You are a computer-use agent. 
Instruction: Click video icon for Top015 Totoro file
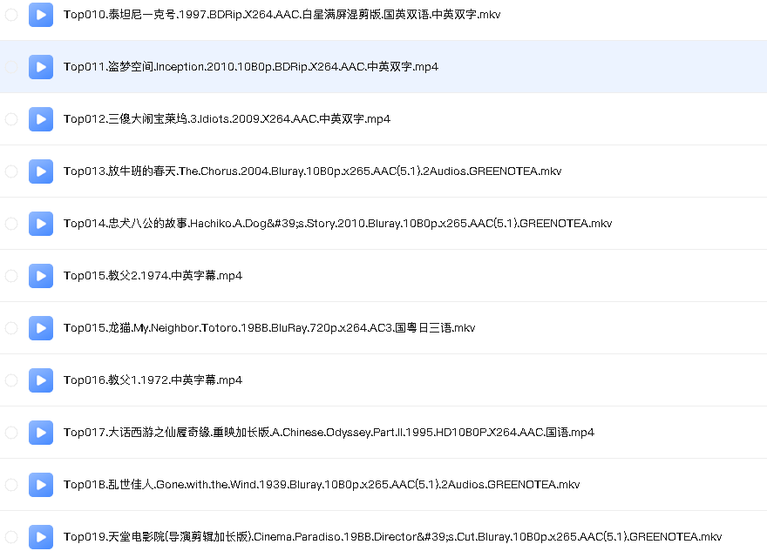[x=41, y=328]
